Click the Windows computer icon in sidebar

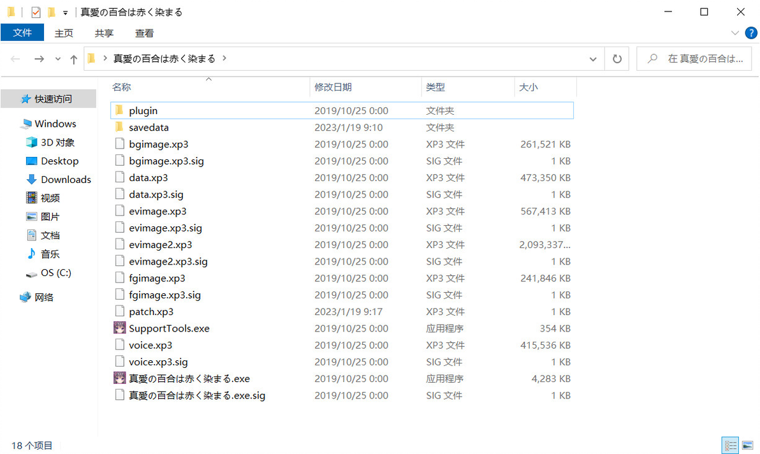[26, 124]
